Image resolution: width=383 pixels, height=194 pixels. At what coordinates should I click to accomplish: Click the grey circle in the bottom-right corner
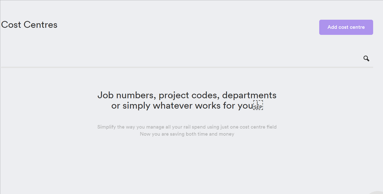tap(377, 192)
